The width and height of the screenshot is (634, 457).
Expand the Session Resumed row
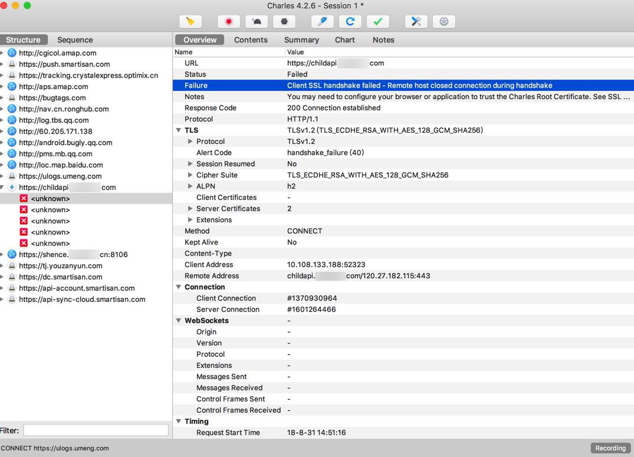(x=190, y=164)
